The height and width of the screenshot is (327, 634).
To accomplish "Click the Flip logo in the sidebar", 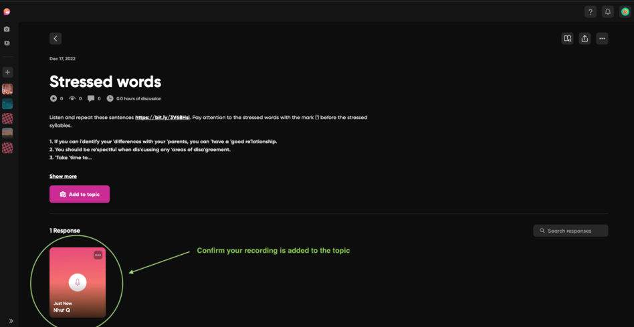I will pyautogui.click(x=7, y=11).
